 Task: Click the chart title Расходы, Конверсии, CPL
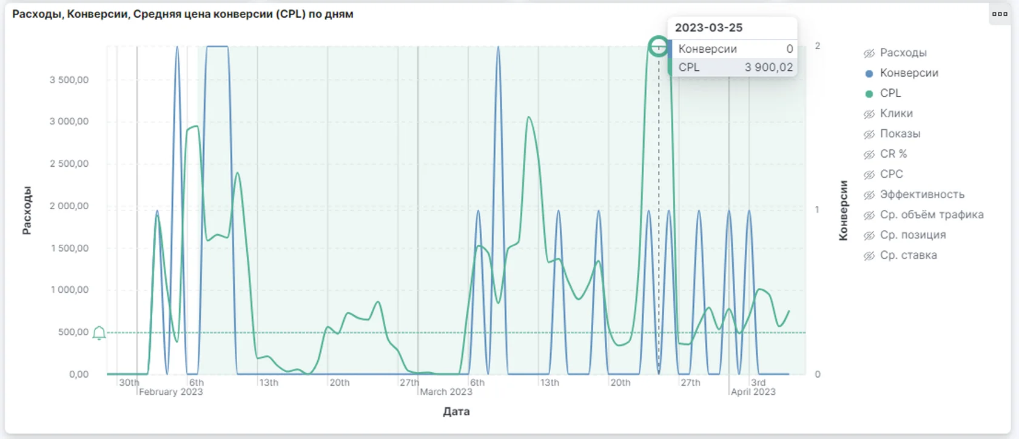point(183,13)
